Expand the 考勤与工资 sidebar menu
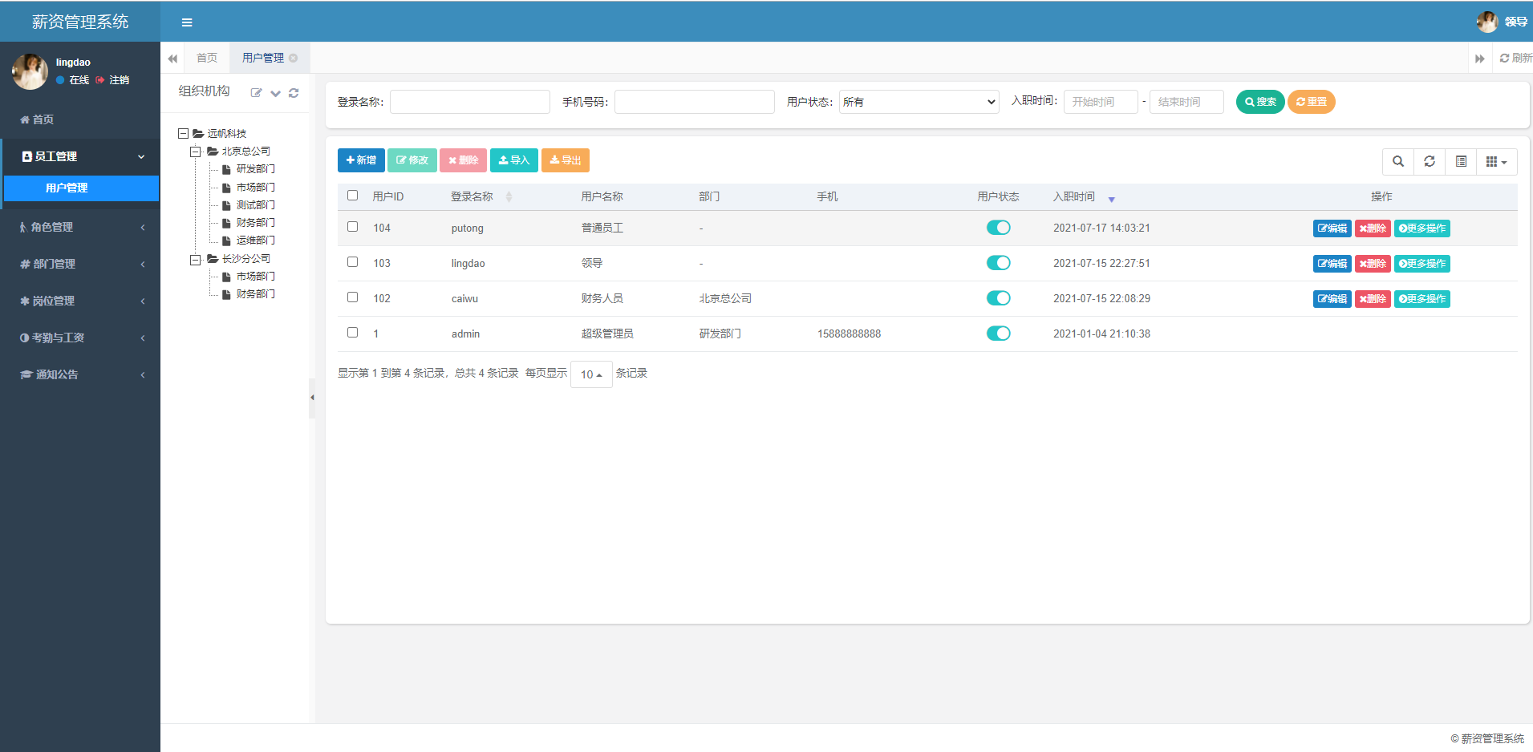Viewport: 1533px width, 752px height. pyautogui.click(x=80, y=338)
